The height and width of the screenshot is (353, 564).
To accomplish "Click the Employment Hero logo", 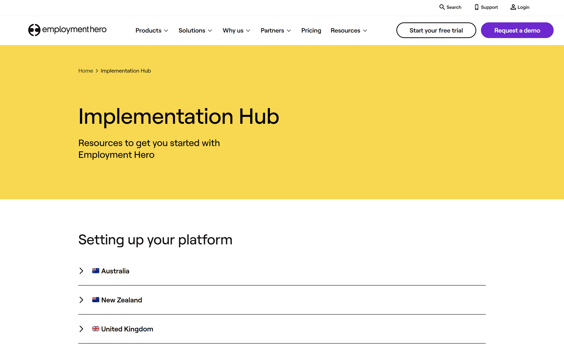I will click(x=67, y=30).
